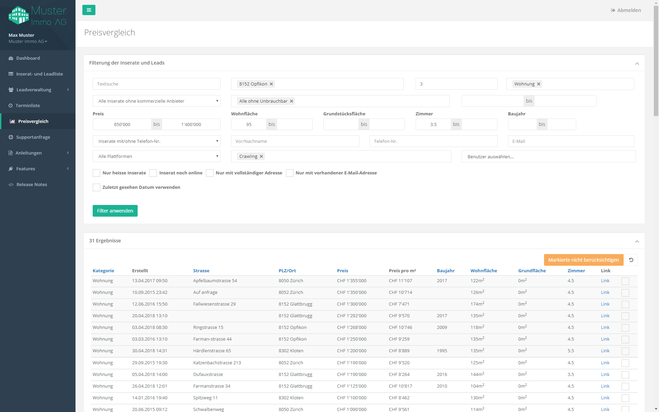Viewport: 659px width, 412px height.
Task: Sort results by Baujahr column header
Action: (x=446, y=271)
